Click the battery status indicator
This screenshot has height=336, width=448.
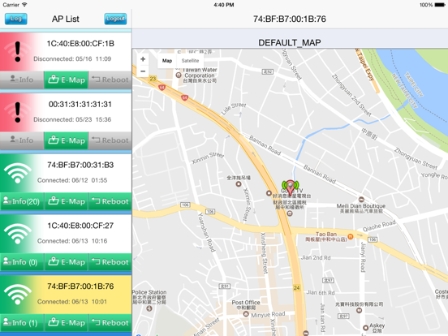pos(440,5)
